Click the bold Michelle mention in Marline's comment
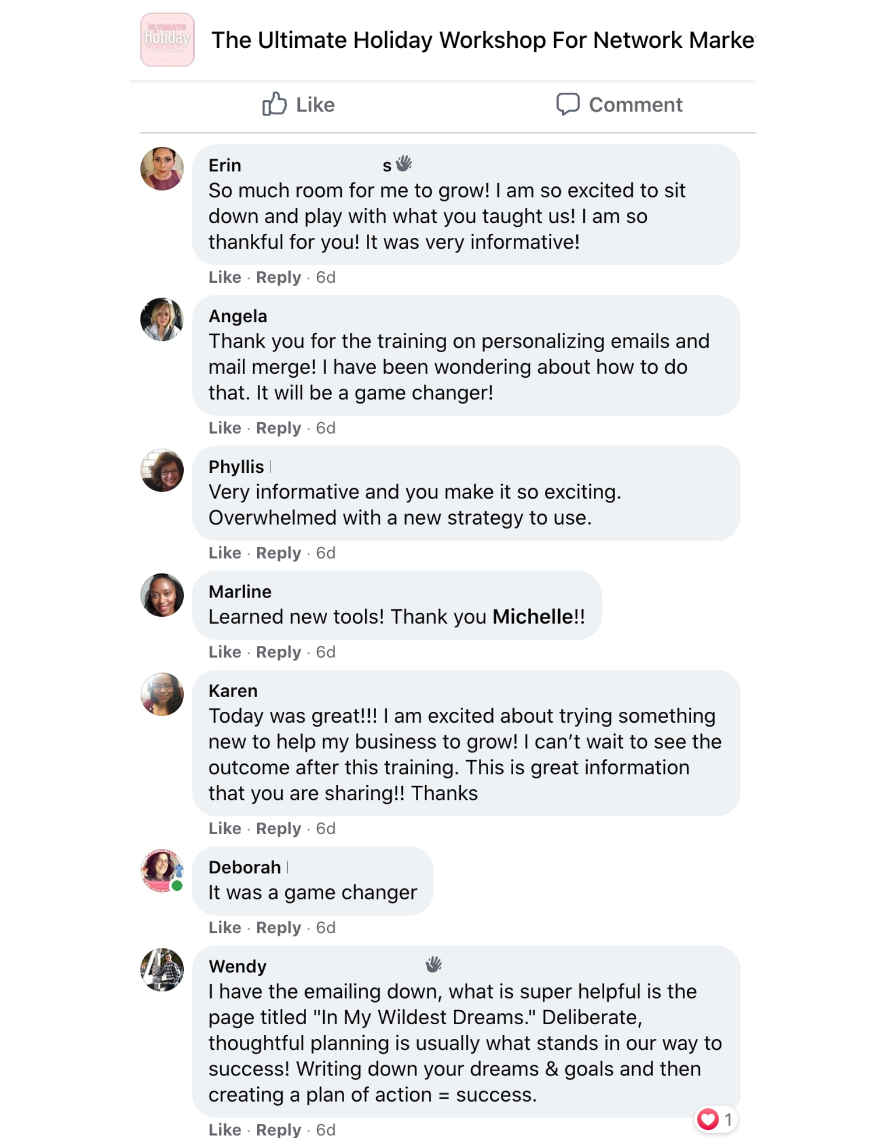Screen dimensions: 879x1138 click(x=533, y=617)
